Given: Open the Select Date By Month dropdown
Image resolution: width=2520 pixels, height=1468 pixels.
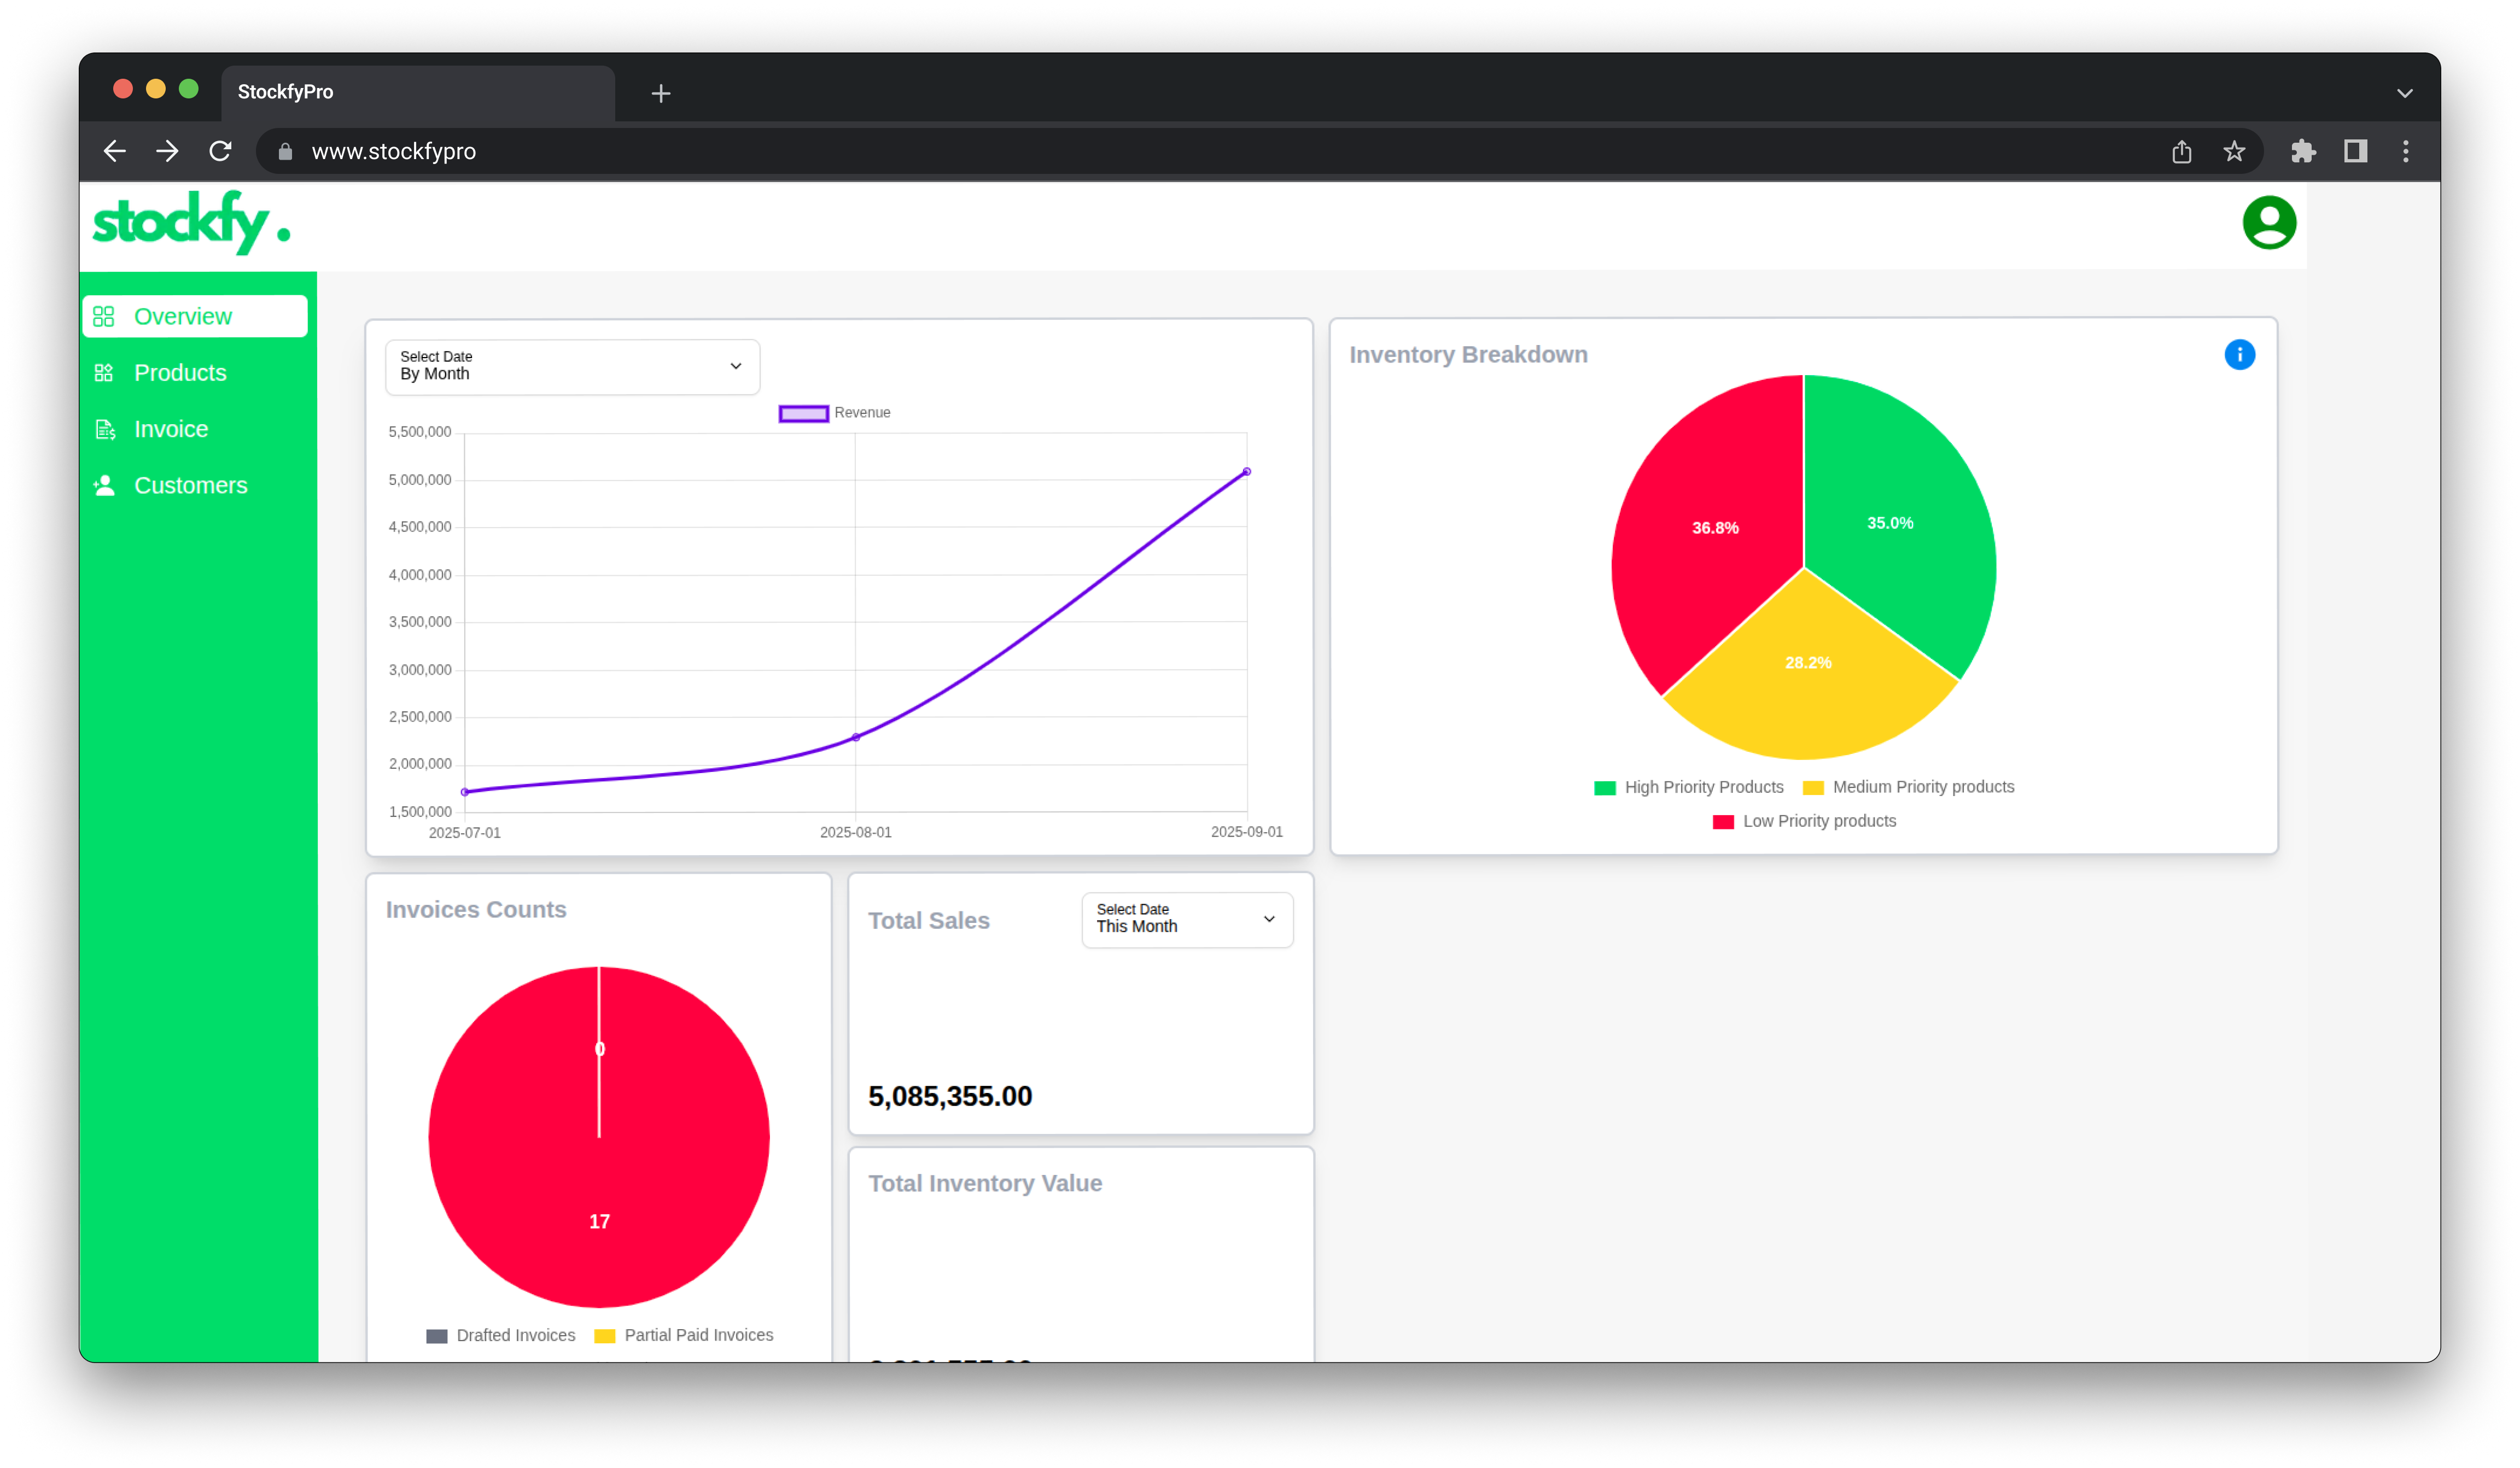Looking at the screenshot, I should click(571, 367).
